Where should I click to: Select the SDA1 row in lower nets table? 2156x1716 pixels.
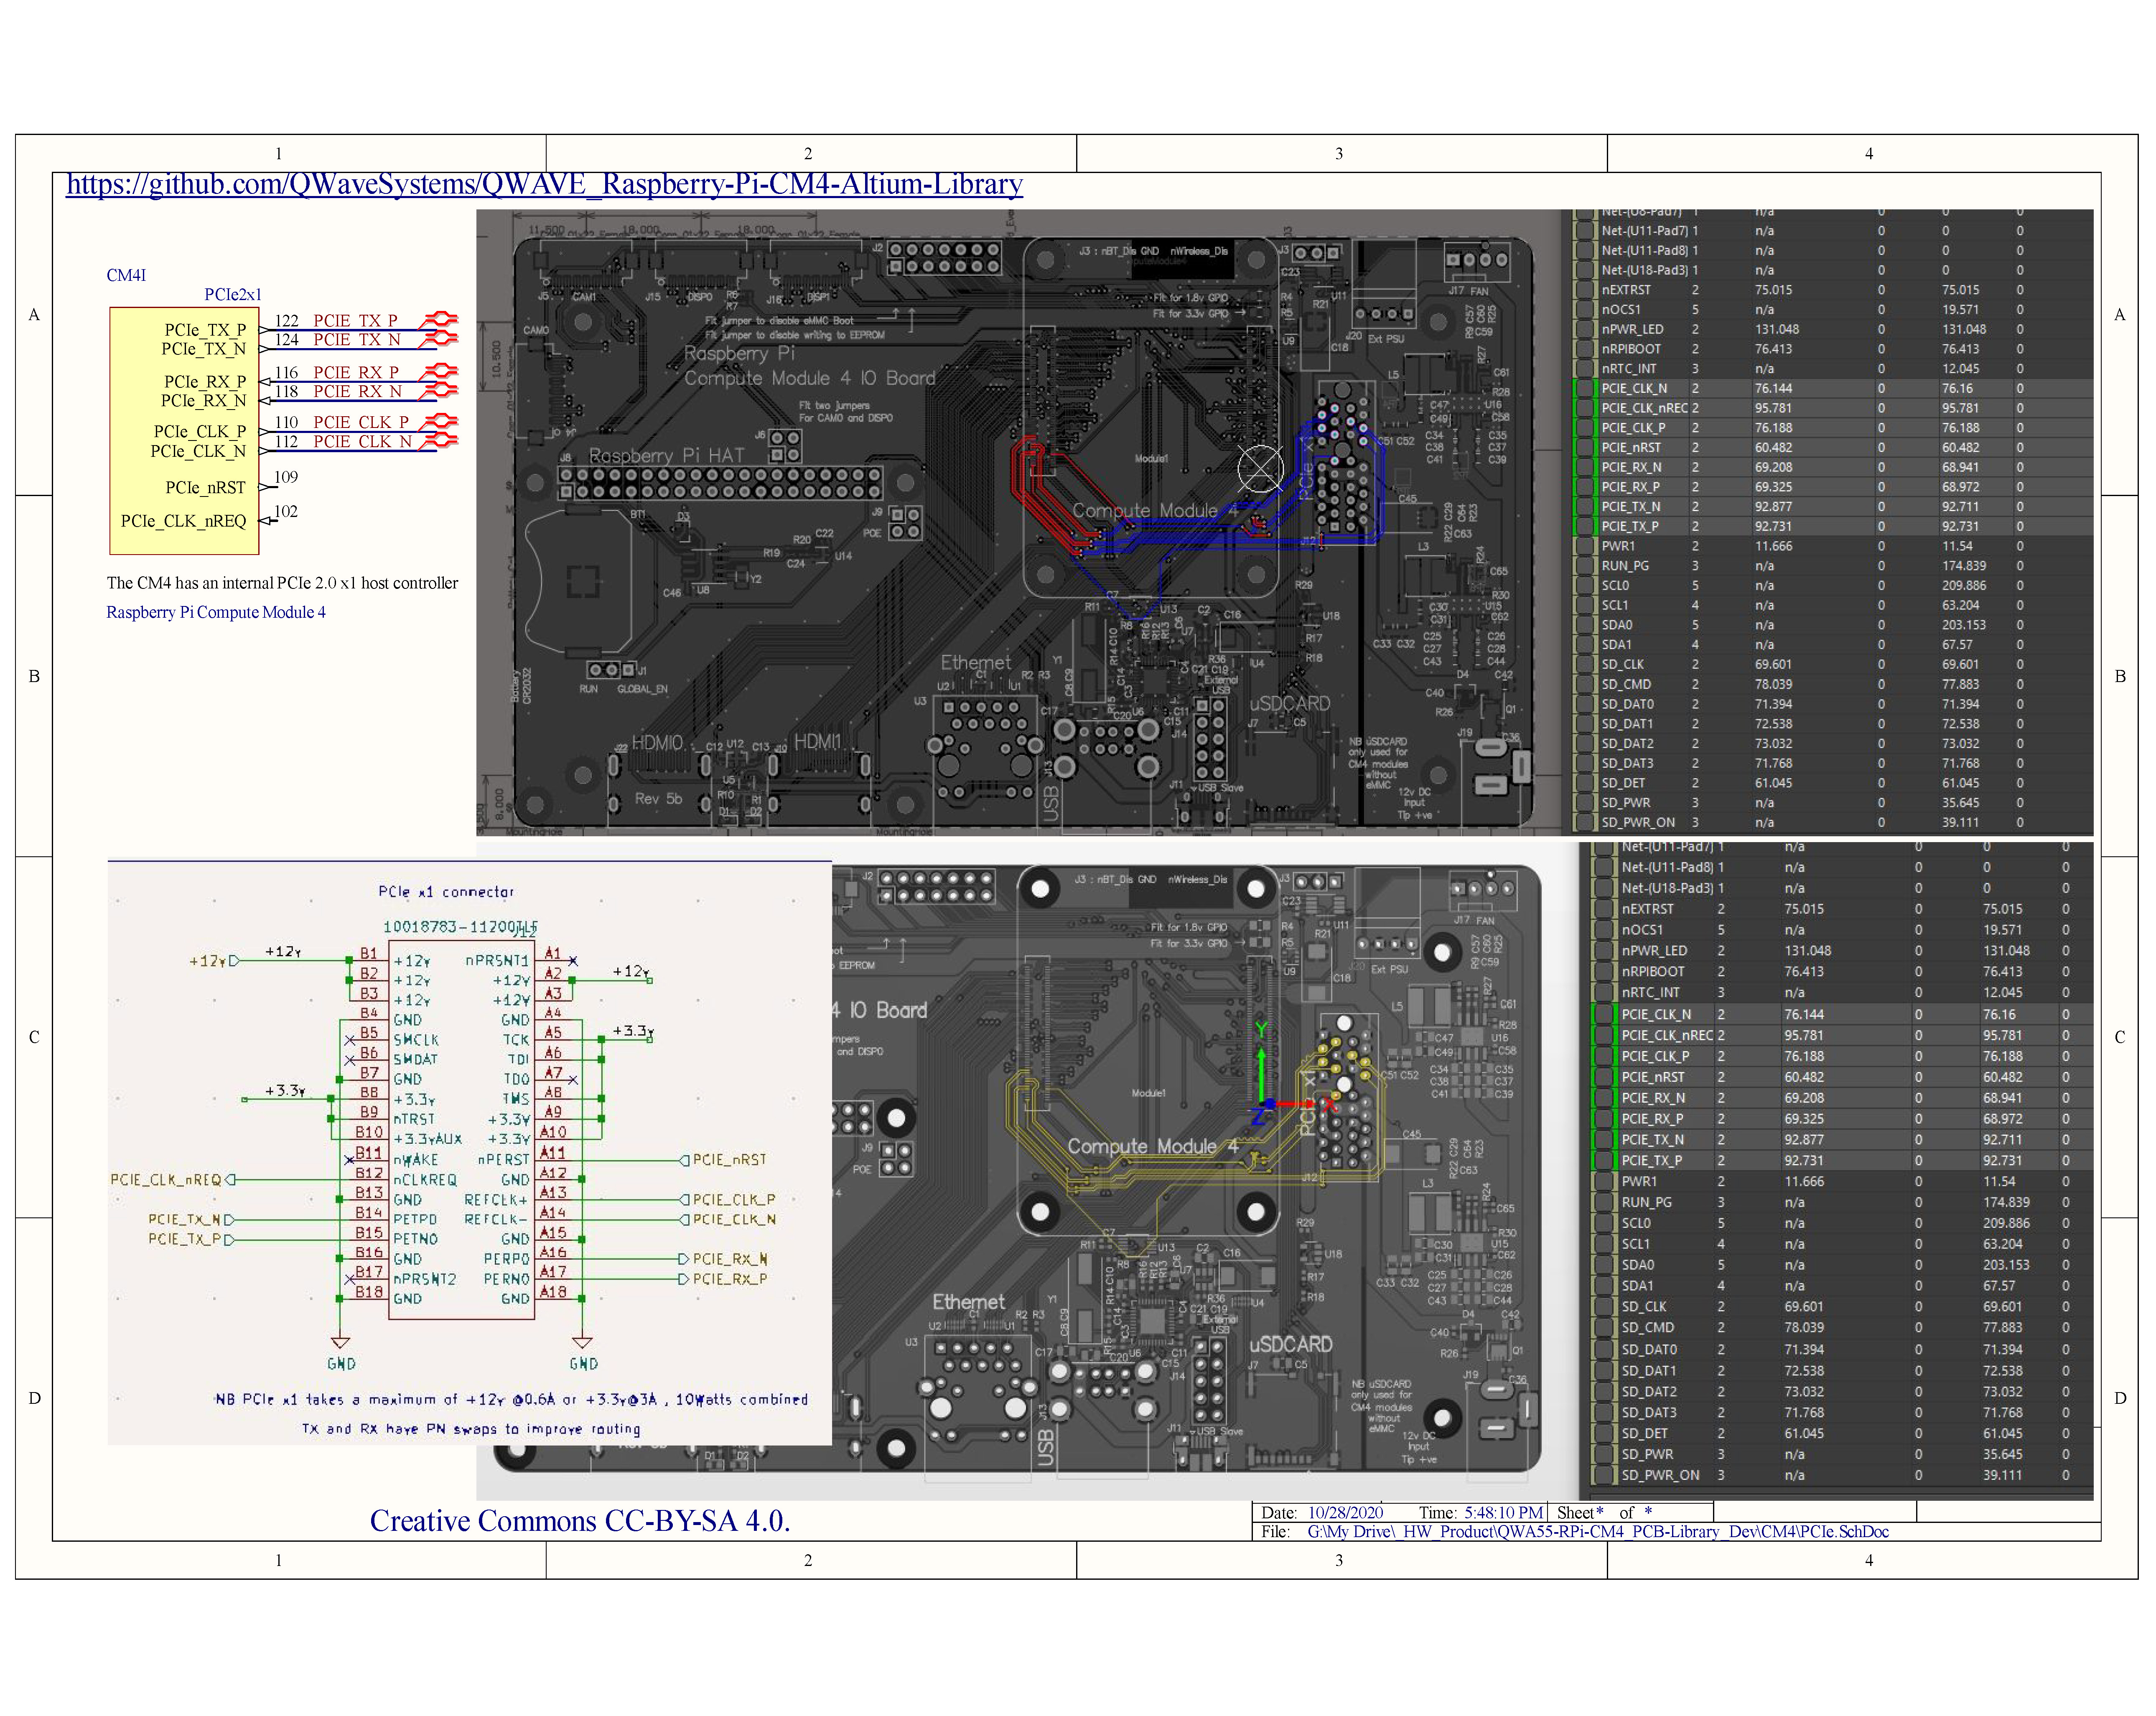click(1842, 1286)
